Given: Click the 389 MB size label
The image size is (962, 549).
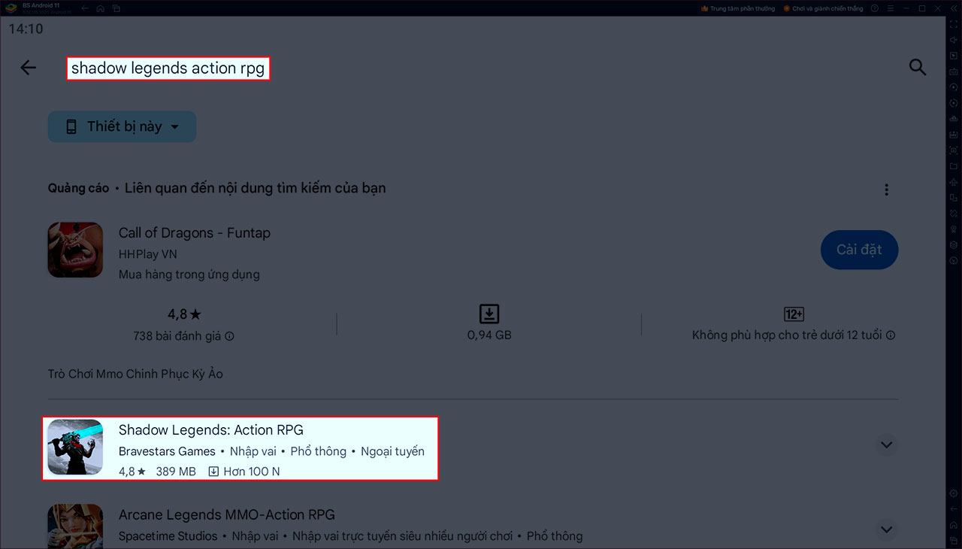Looking at the screenshot, I should point(176,472).
